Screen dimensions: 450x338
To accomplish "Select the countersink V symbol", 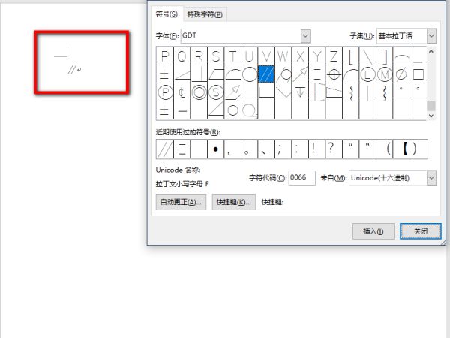I will pos(283,92).
